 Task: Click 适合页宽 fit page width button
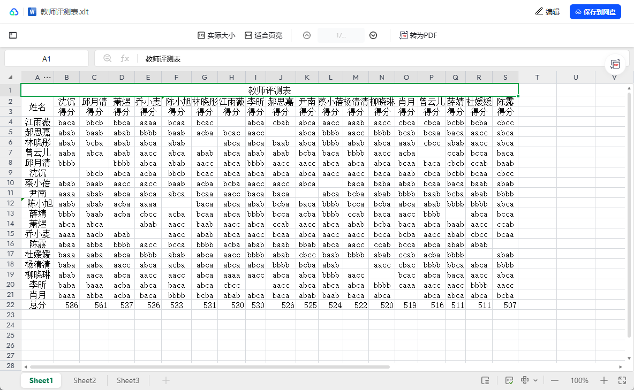[x=263, y=35]
